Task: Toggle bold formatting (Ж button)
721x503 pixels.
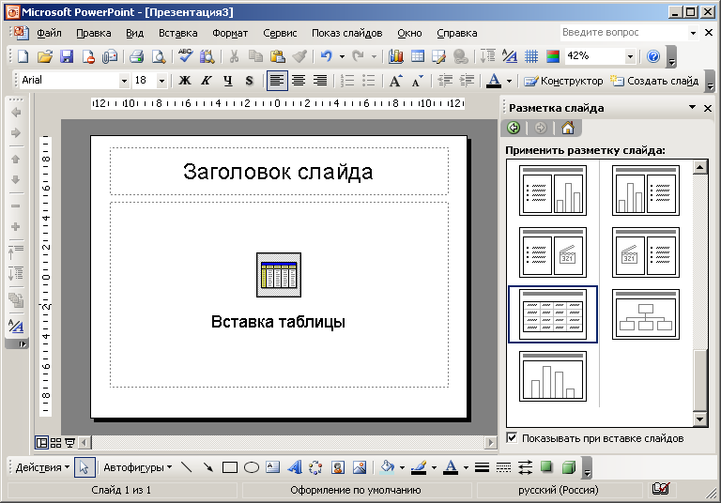Action: (x=185, y=81)
